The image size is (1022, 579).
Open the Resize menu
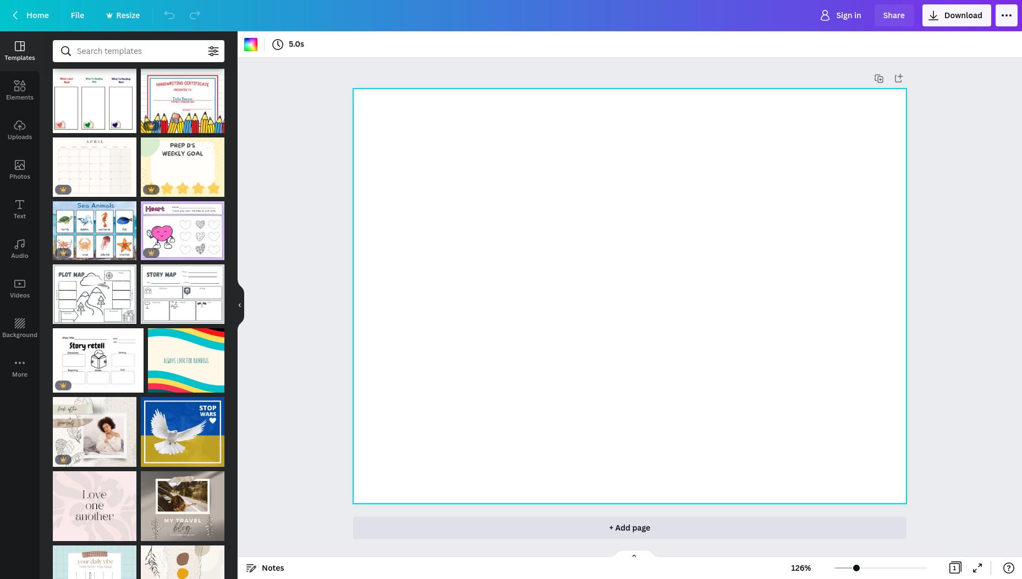coord(123,15)
